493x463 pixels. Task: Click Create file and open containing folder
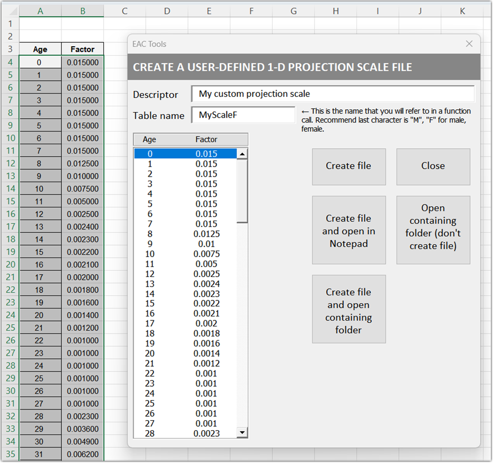click(x=349, y=309)
